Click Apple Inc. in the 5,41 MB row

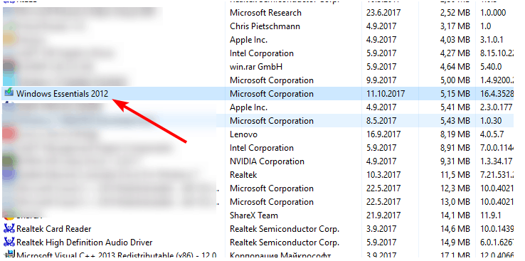248,108
